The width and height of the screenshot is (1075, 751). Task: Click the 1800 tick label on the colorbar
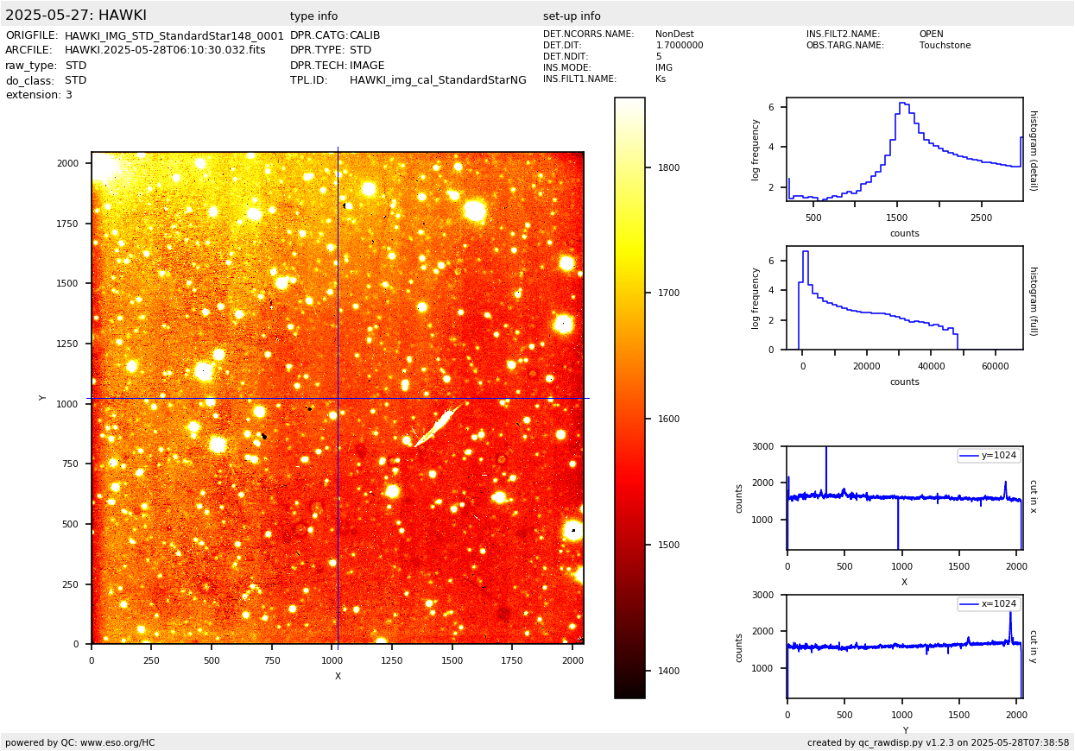coord(667,167)
